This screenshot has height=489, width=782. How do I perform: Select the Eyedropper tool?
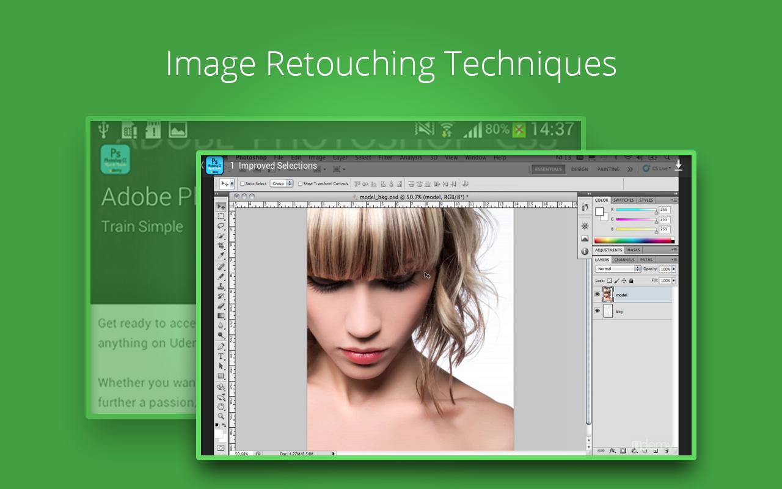[x=221, y=256]
